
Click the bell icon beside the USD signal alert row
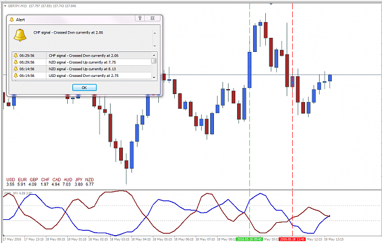coord(16,76)
